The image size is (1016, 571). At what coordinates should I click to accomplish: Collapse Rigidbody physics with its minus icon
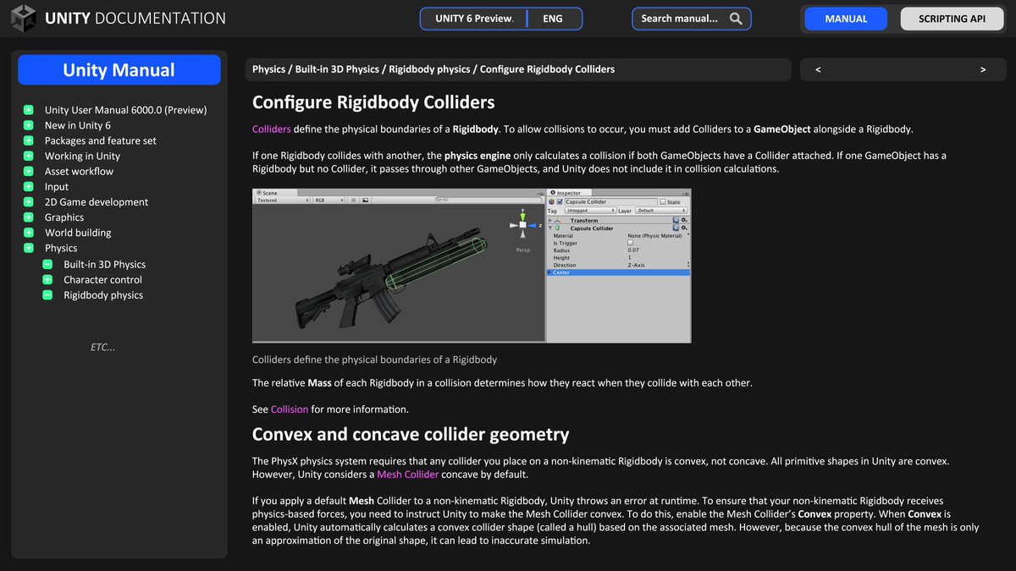(47, 294)
